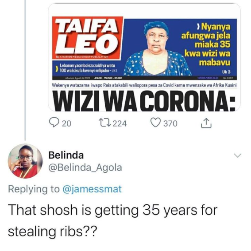Click the reply speech bubble icon

point(54,123)
